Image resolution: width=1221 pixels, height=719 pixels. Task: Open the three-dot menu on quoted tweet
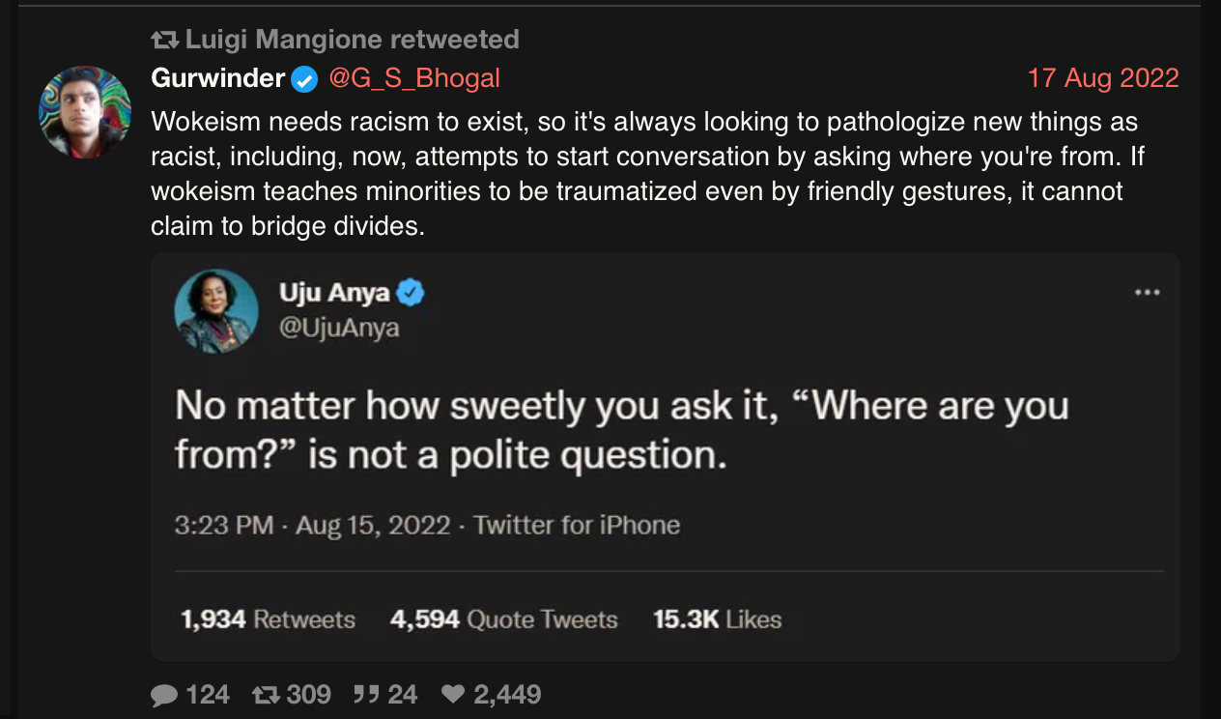click(1147, 292)
